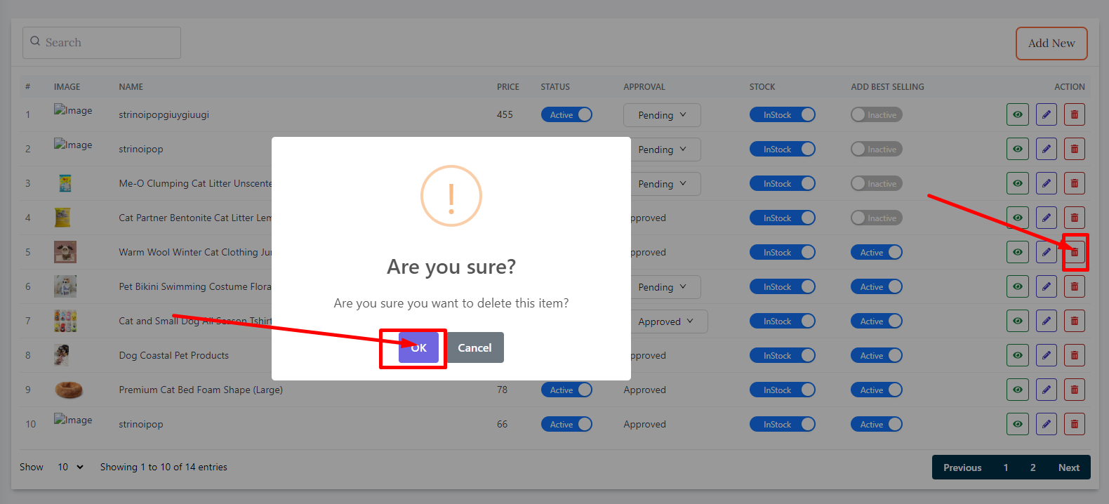Click the edit pencil icon for row 9

[x=1046, y=390]
